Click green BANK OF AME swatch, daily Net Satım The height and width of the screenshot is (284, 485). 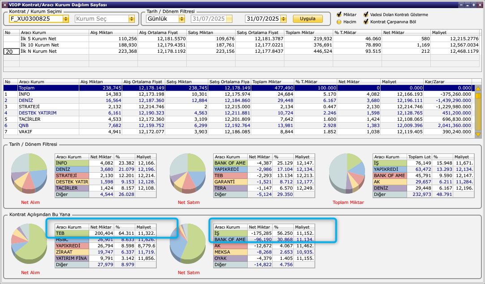coord(231,163)
